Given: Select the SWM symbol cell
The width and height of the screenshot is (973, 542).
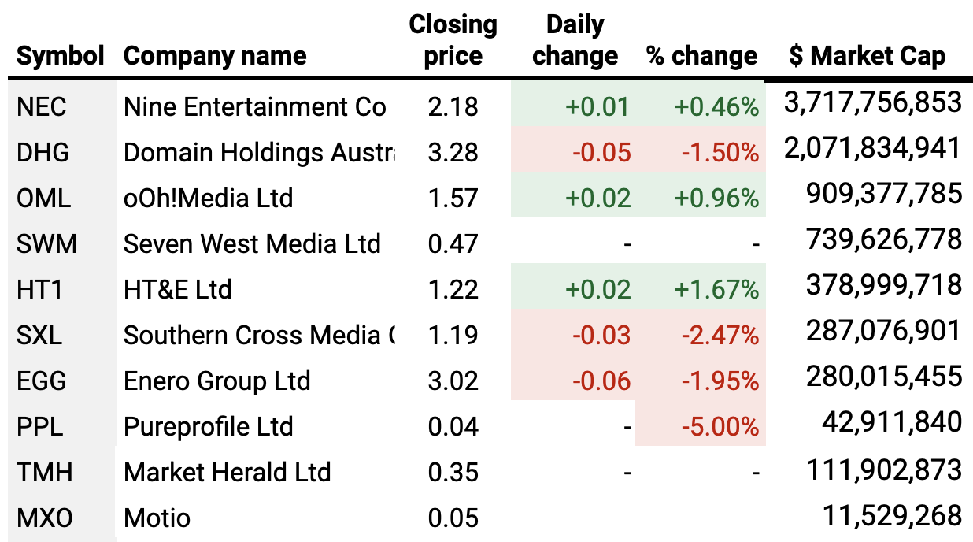Looking at the screenshot, I should [x=46, y=243].
